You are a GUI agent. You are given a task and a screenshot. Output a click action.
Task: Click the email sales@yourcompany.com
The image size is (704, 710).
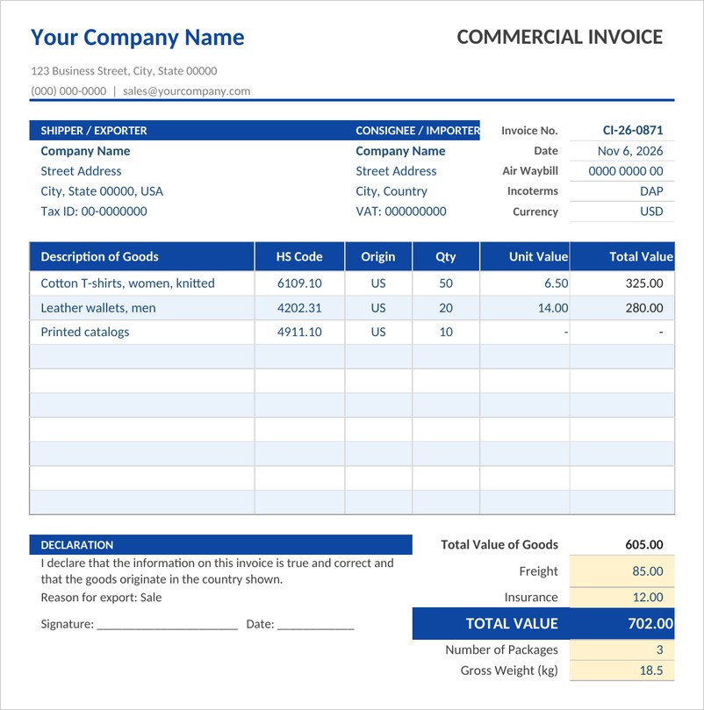point(187,91)
